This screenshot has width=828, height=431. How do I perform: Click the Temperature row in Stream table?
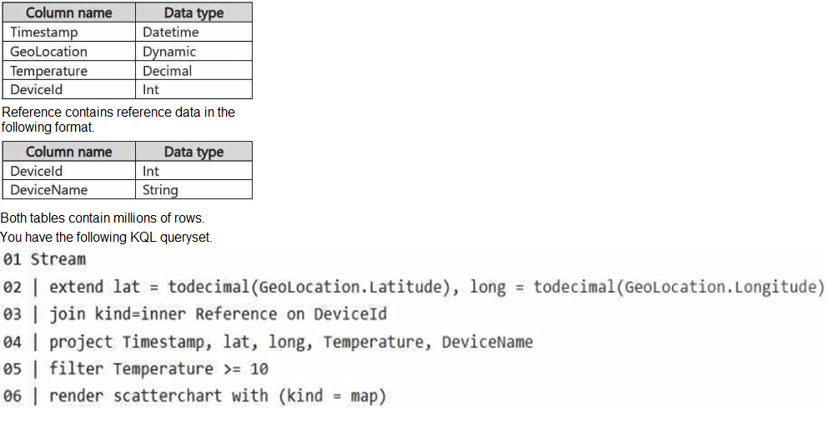tap(128, 70)
